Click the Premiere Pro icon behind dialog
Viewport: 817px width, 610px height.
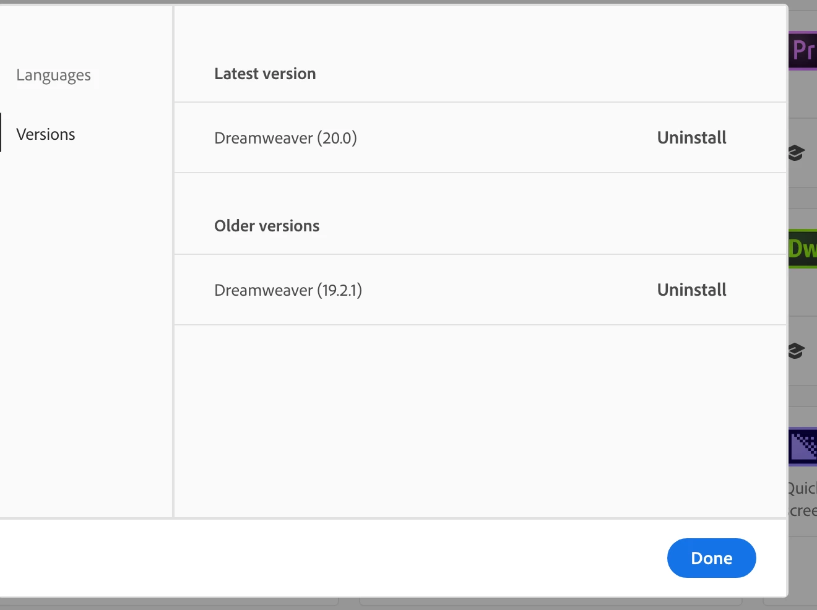pos(803,50)
